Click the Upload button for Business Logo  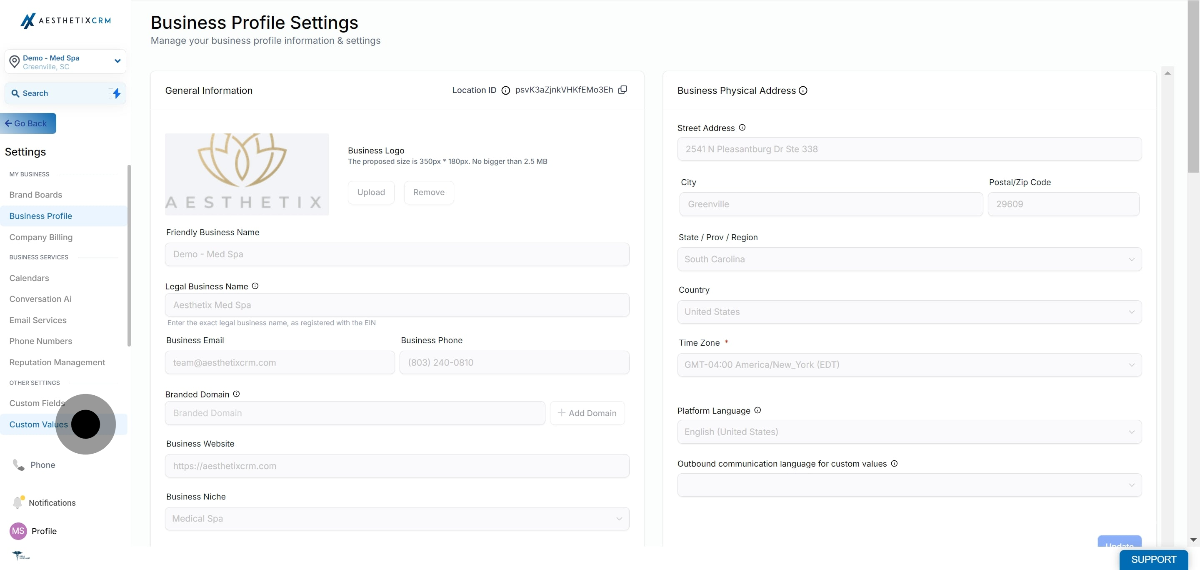tap(371, 192)
